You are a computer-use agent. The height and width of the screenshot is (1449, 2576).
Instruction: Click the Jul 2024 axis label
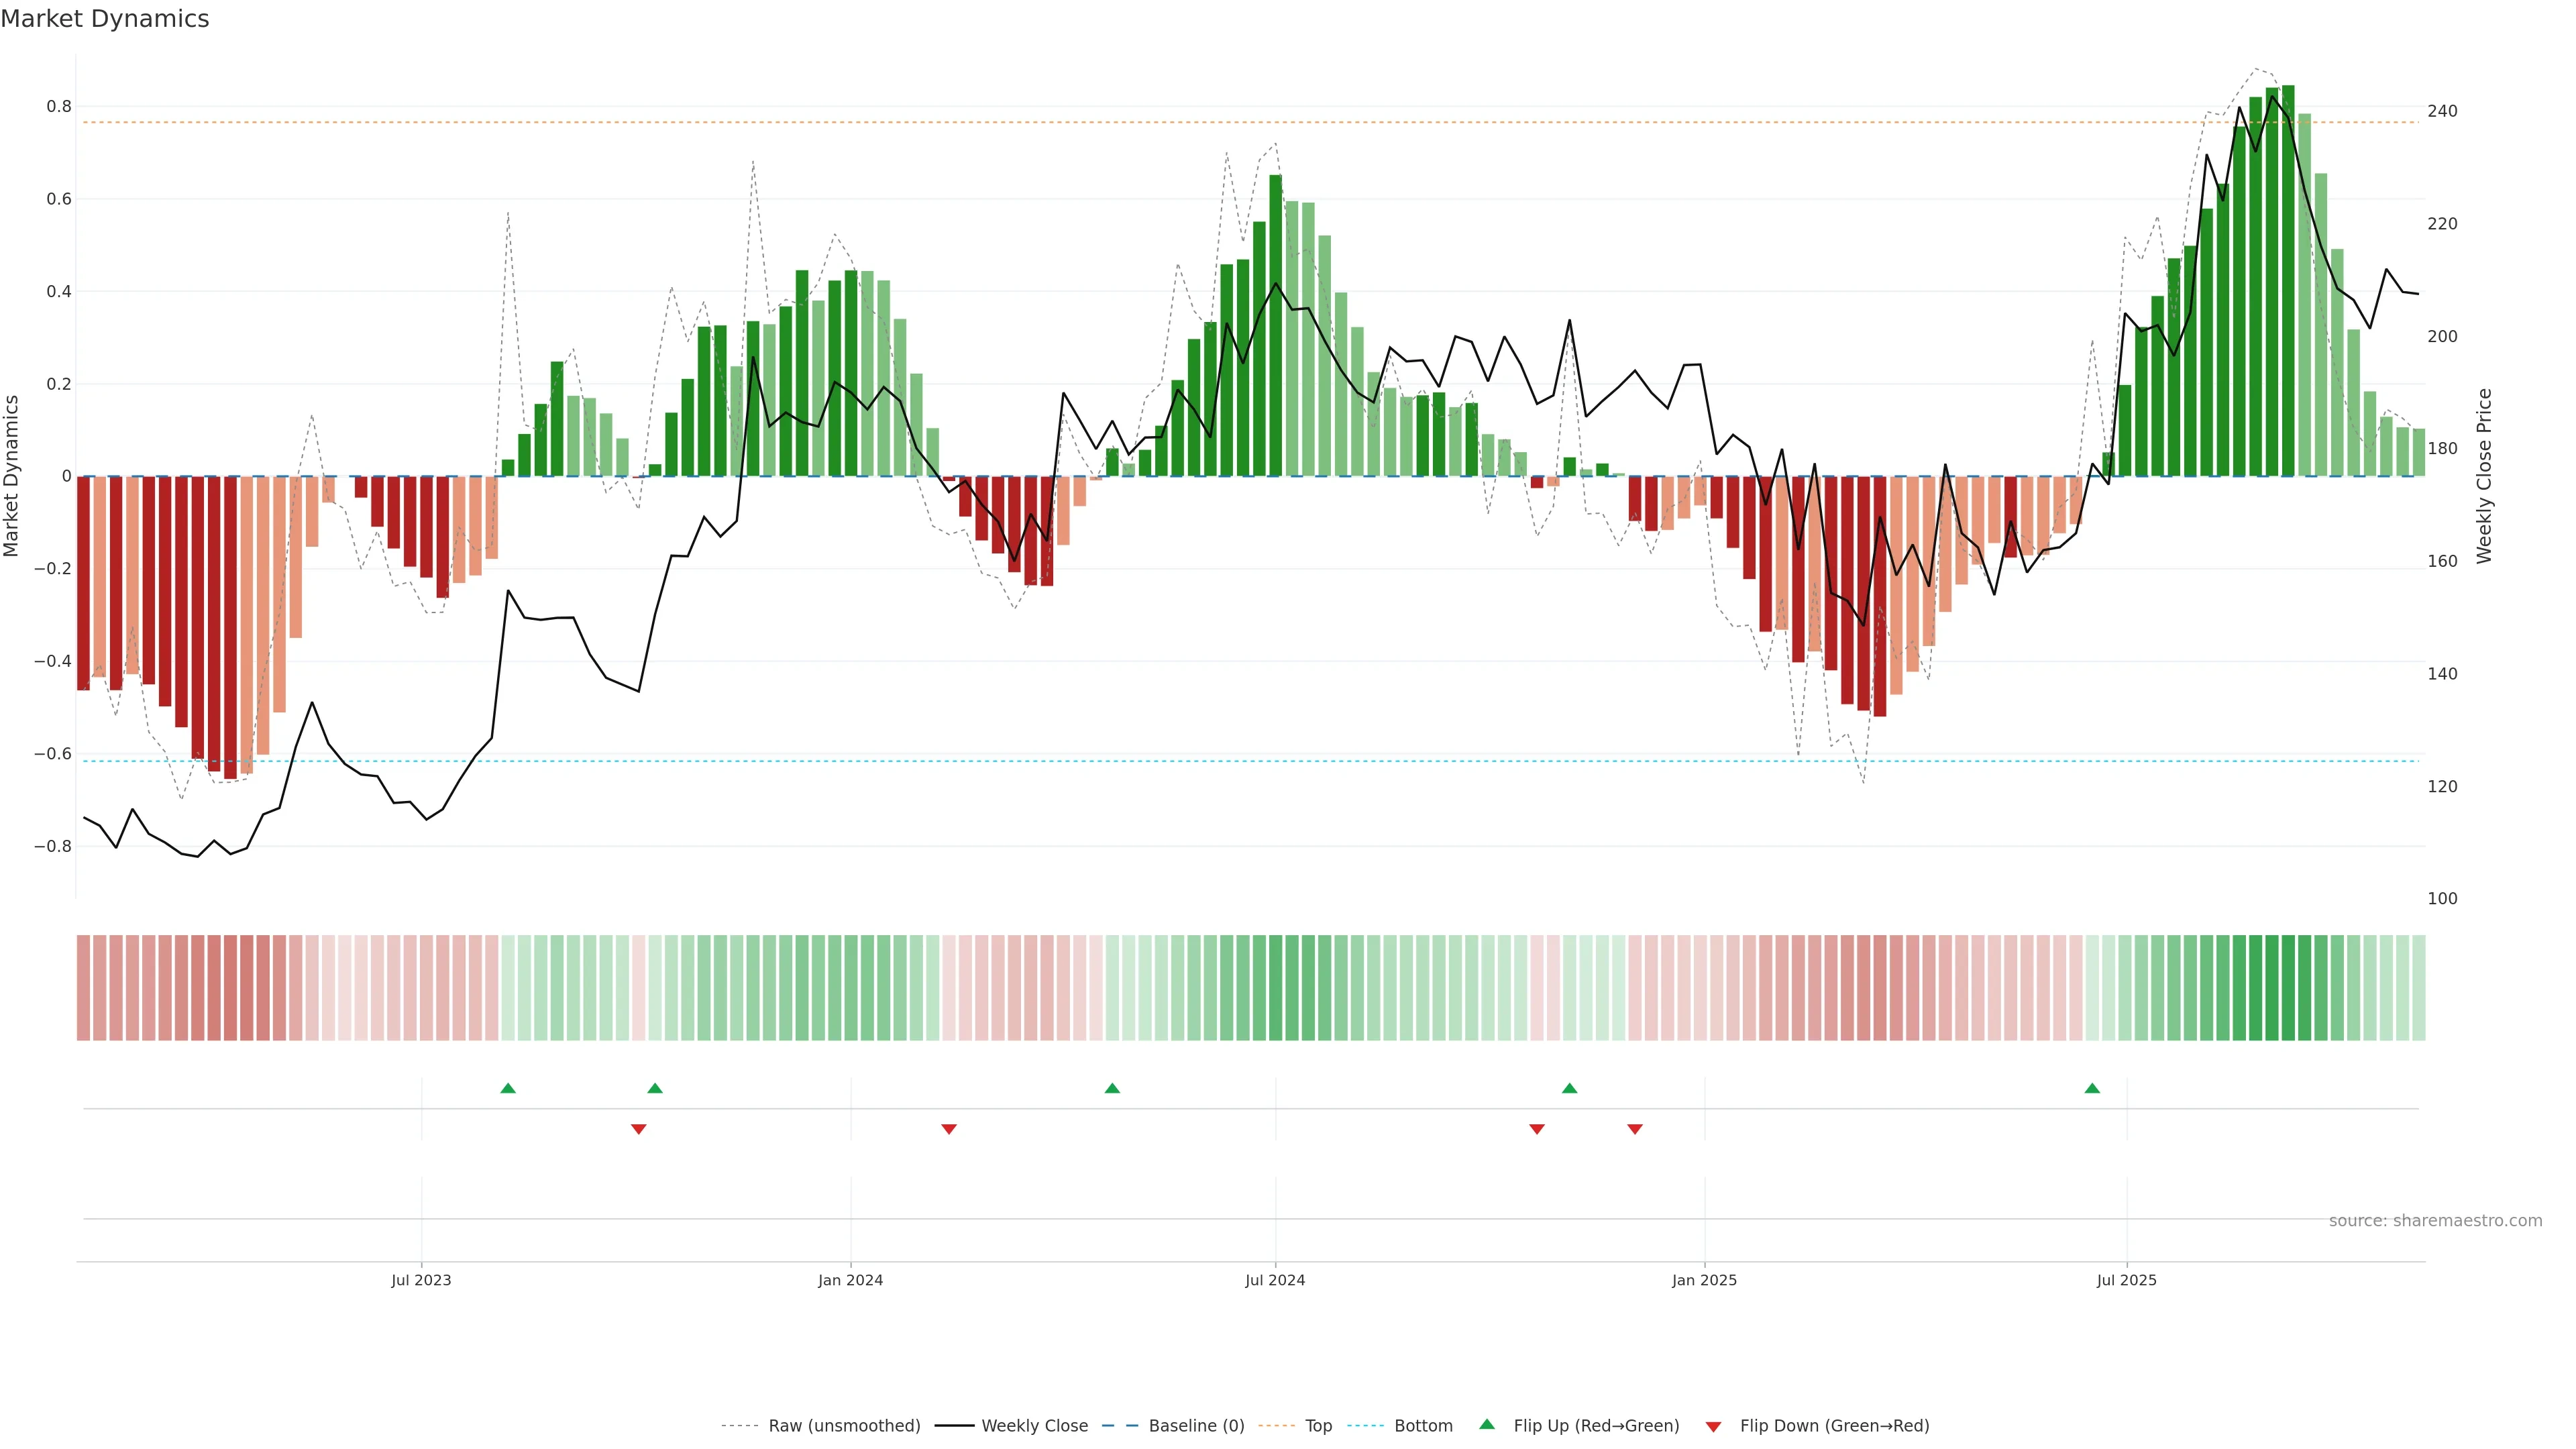tap(1275, 1280)
